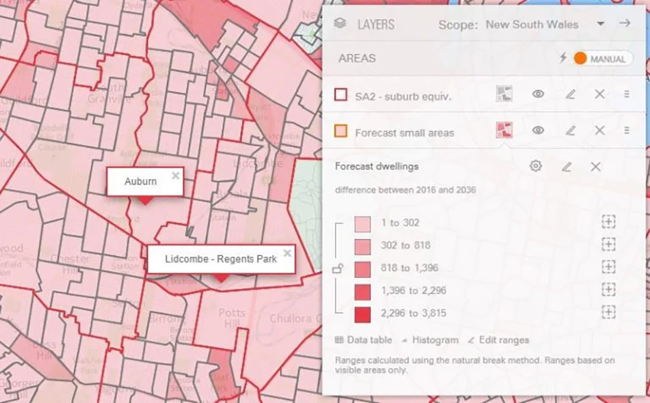Open SA2 layer map thumbnail
Image resolution: width=650 pixels, height=403 pixels.
coord(504,94)
